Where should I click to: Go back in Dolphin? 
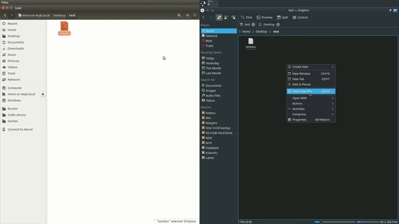click(204, 17)
